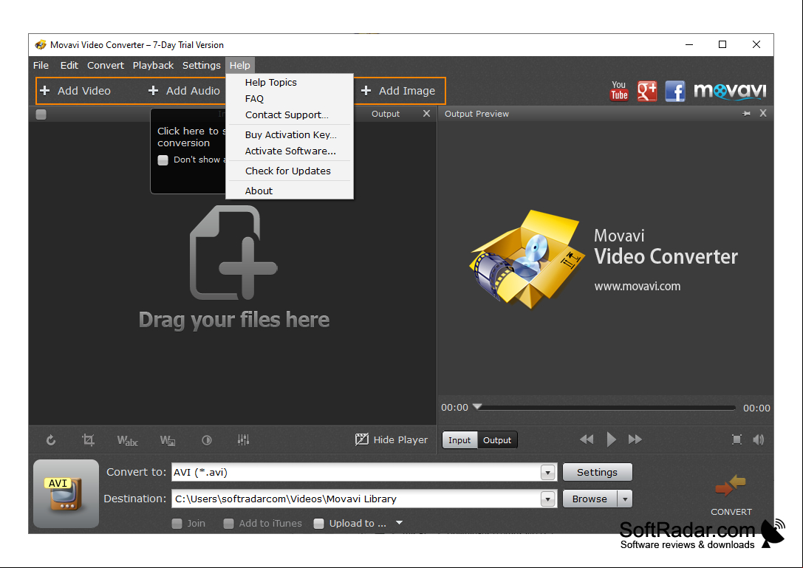This screenshot has height=568, width=803.
Task: Tick the Upload to checkbox
Action: click(x=318, y=524)
